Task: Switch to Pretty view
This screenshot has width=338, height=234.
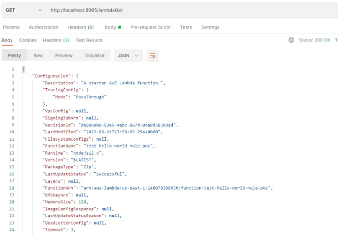Action: tap(14, 55)
